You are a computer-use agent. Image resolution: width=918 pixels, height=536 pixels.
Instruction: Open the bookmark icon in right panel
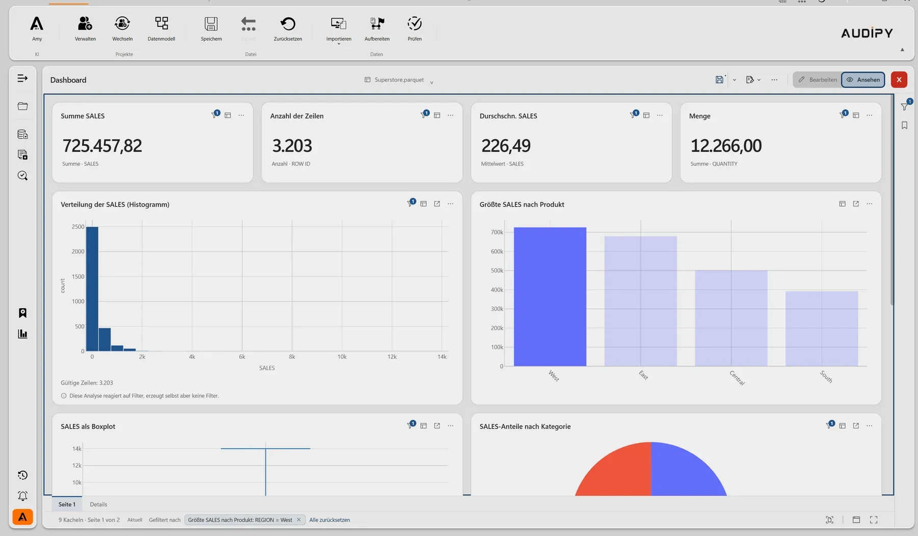[904, 125]
